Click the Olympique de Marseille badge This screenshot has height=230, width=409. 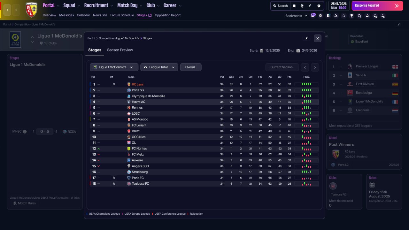click(x=129, y=96)
